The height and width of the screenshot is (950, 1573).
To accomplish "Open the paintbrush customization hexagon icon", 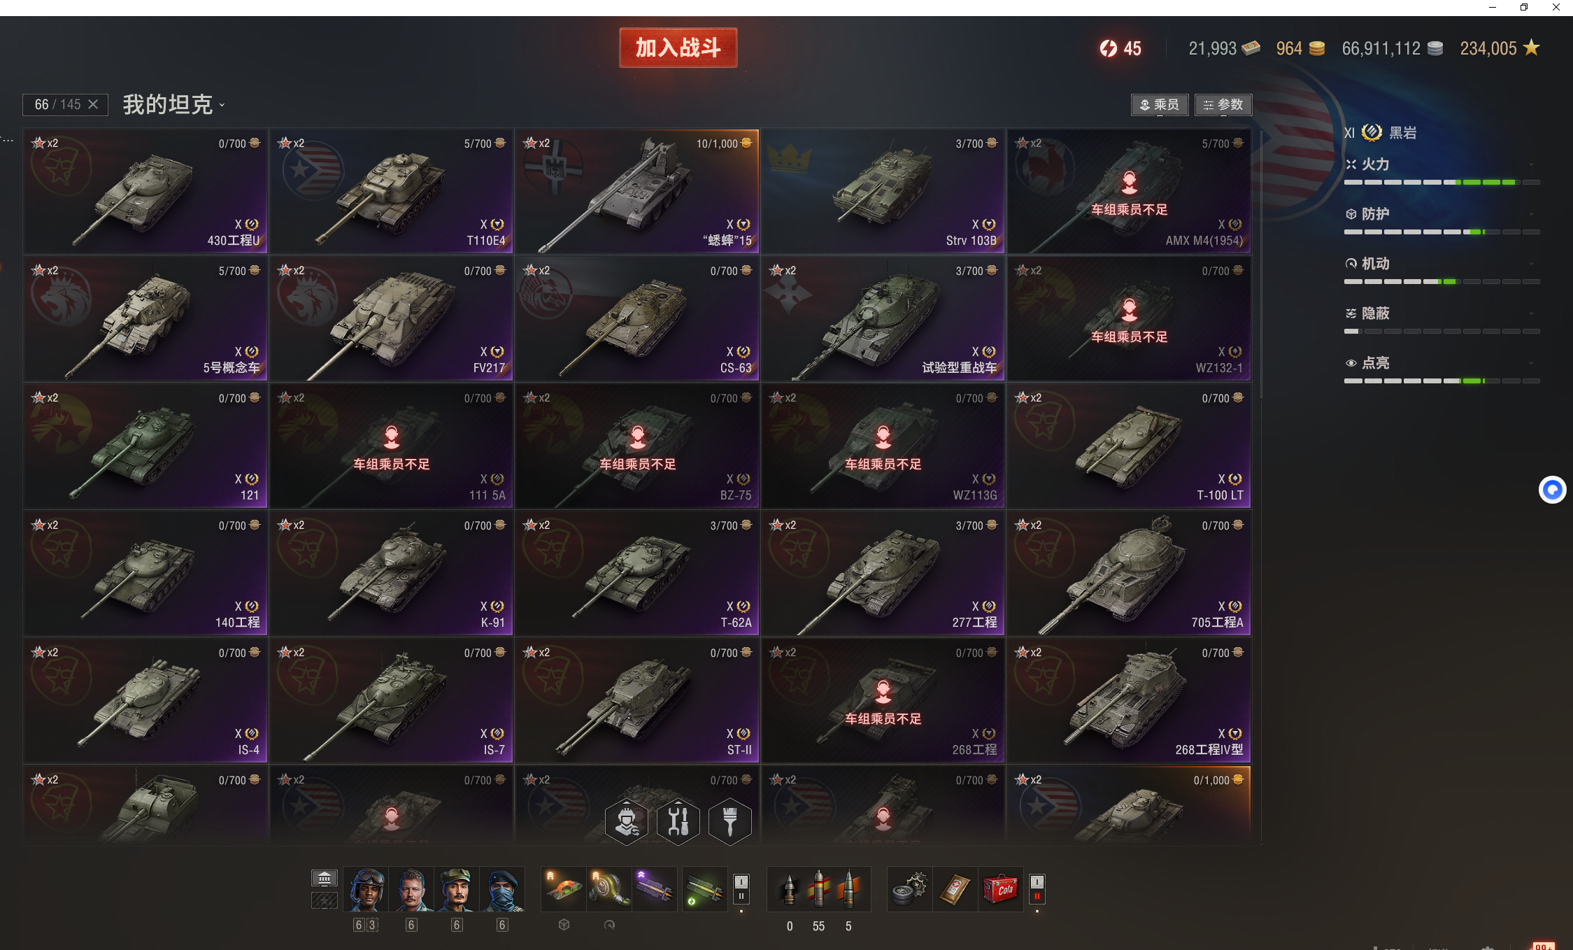I will (x=730, y=822).
